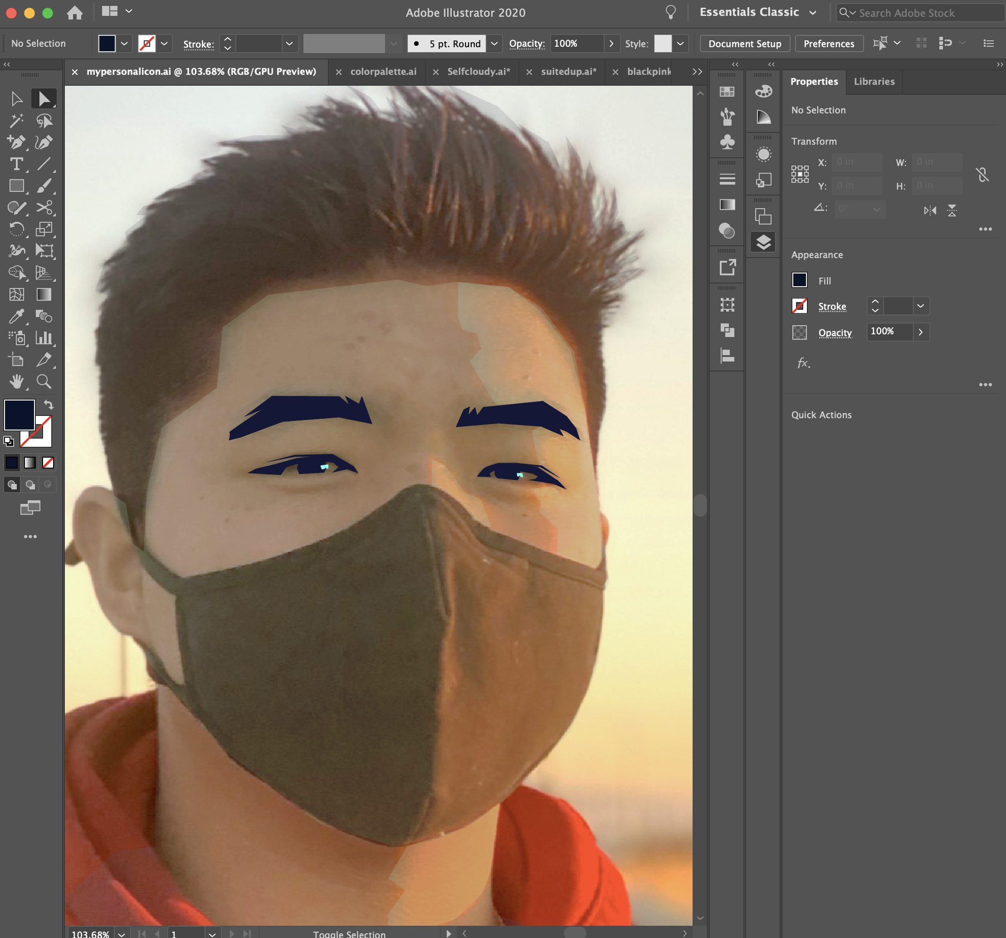Switch to the colorpalette.ai tab

pos(383,72)
